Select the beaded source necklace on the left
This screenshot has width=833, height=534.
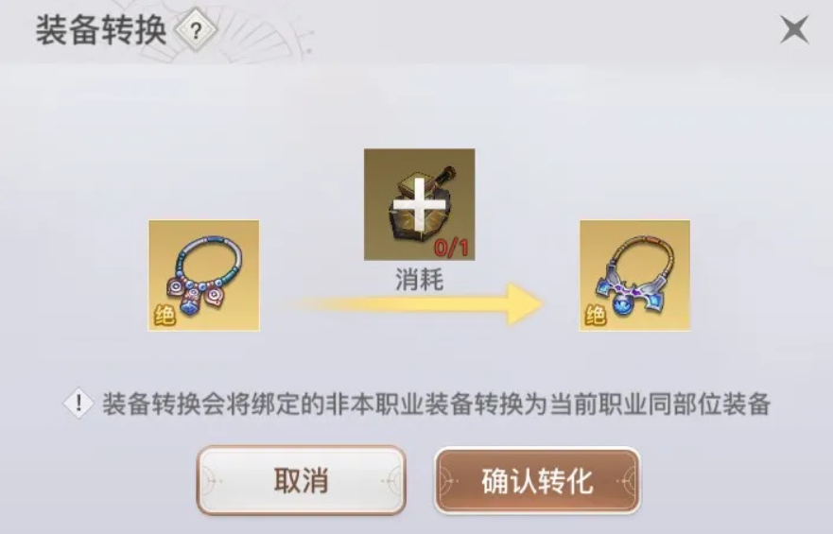pyautogui.click(x=204, y=276)
